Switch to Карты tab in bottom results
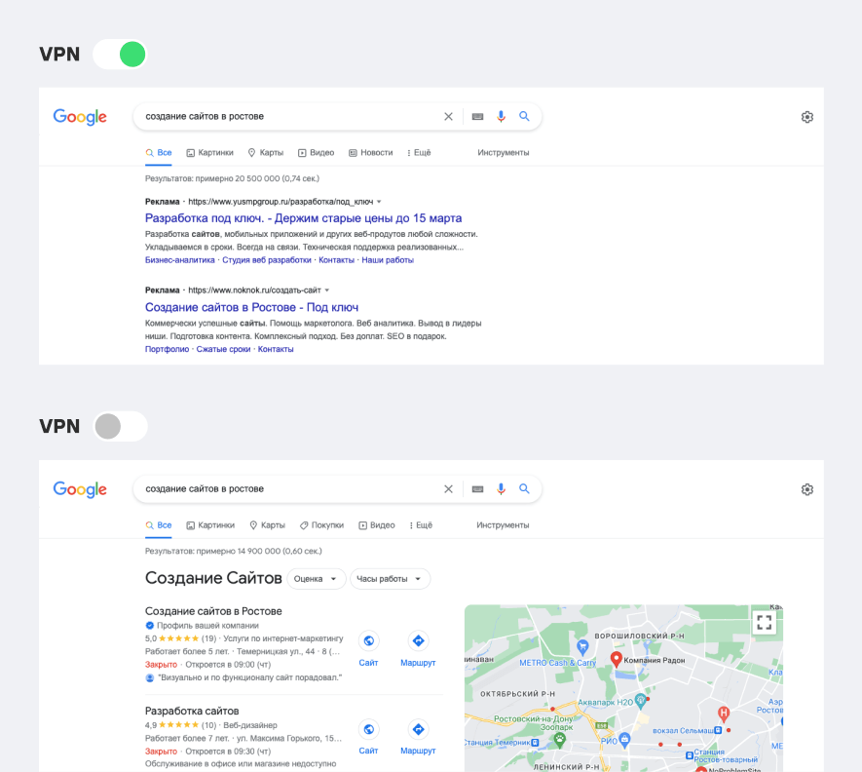 click(267, 525)
